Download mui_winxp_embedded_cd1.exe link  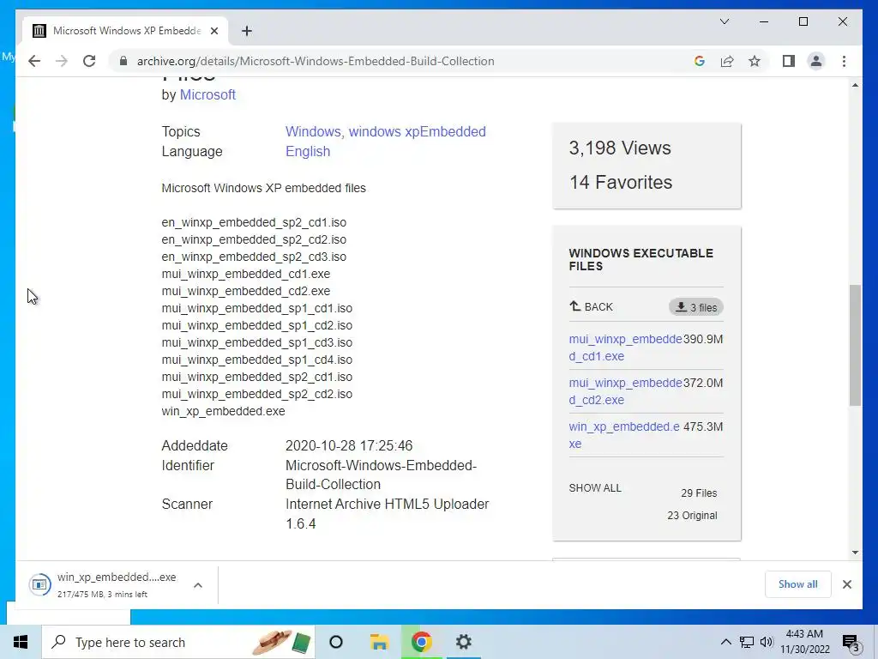click(x=625, y=348)
